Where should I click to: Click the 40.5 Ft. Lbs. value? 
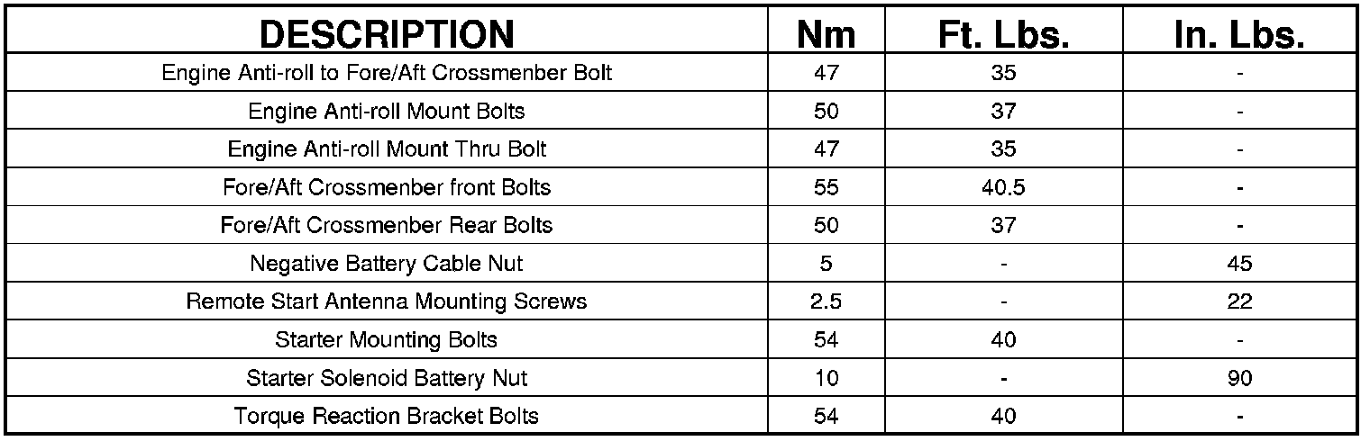[1002, 187]
